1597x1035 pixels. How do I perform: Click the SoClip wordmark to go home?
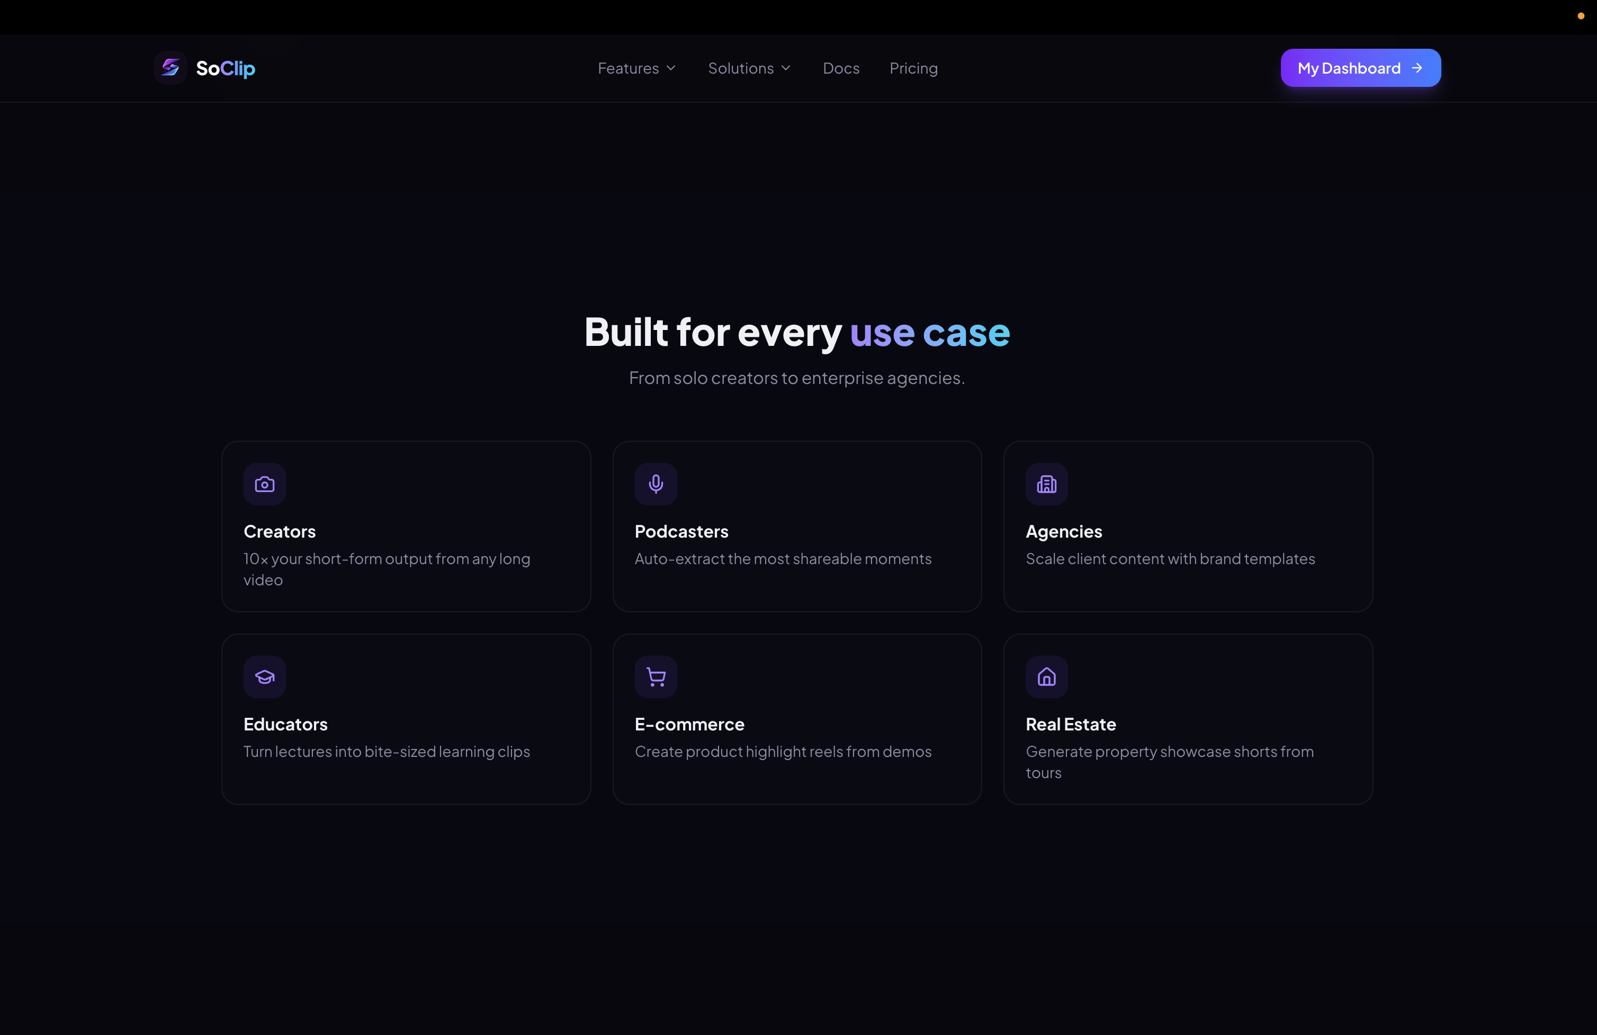[226, 67]
